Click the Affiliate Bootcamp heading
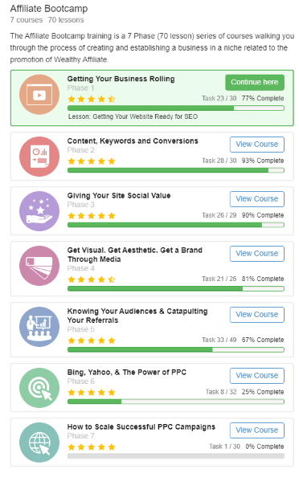299x477 pixels. pyautogui.click(x=49, y=9)
